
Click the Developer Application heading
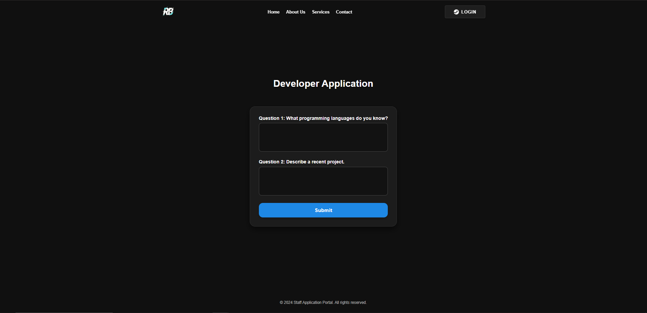(x=323, y=83)
